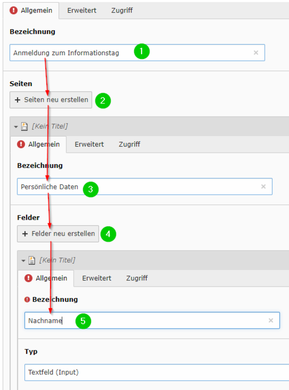Switch to the top-level Zugriff tab
The height and width of the screenshot is (390, 289).
122,10
